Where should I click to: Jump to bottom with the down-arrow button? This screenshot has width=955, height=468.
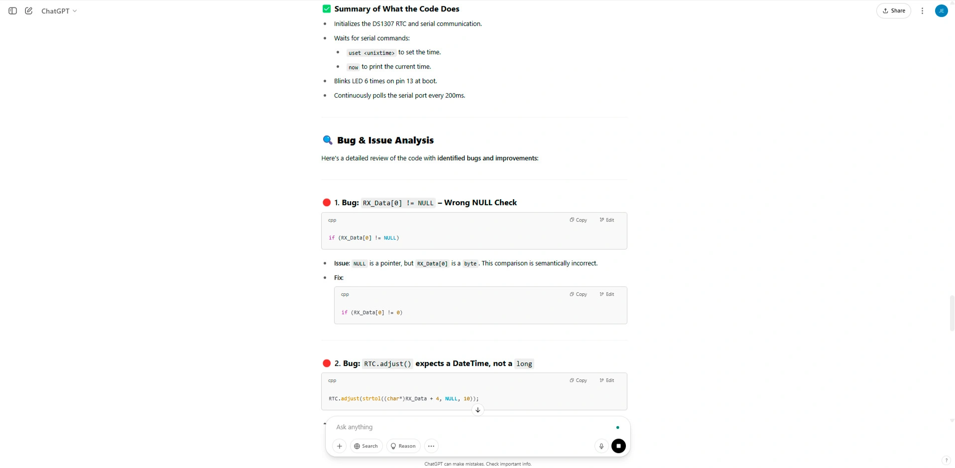[477, 410]
